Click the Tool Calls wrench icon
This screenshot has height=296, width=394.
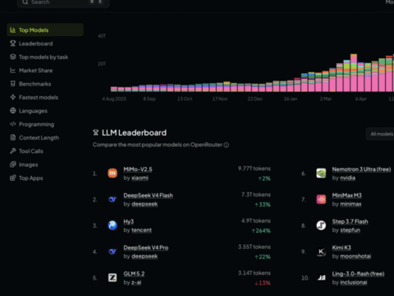click(x=13, y=150)
